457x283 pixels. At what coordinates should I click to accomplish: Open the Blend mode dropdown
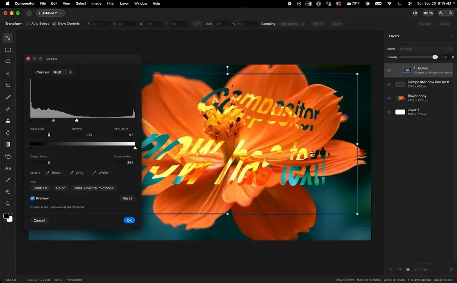(425, 49)
